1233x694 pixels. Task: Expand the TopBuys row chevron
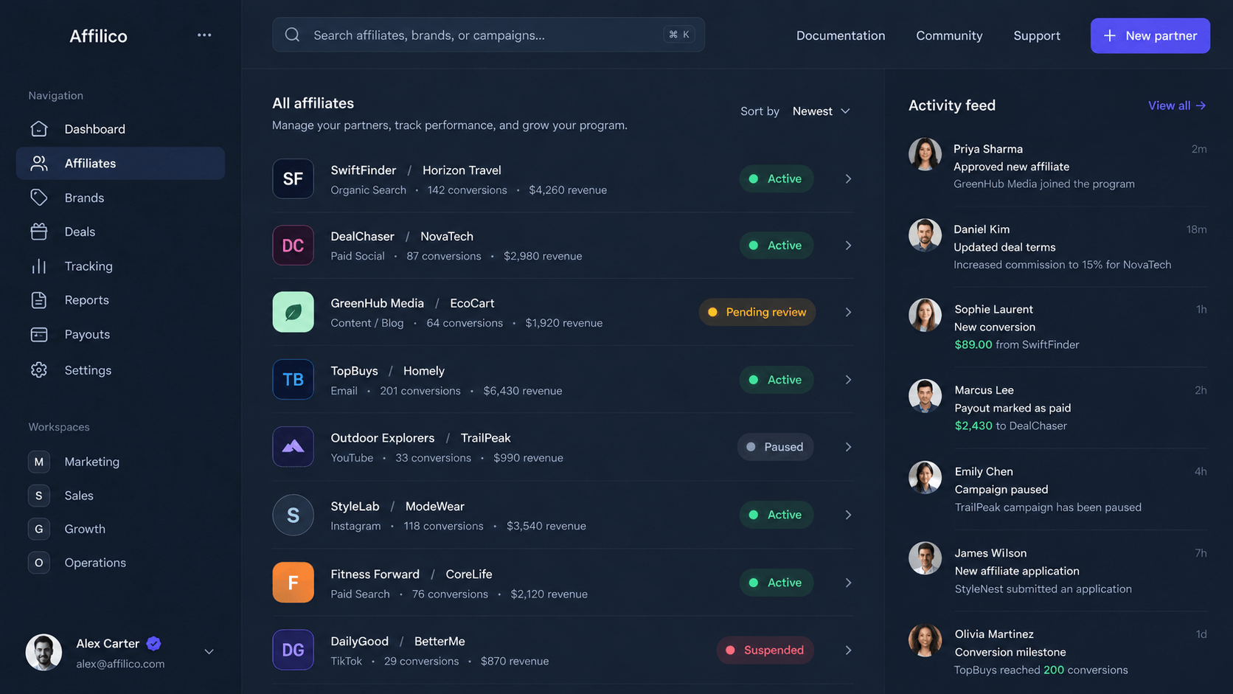848,380
